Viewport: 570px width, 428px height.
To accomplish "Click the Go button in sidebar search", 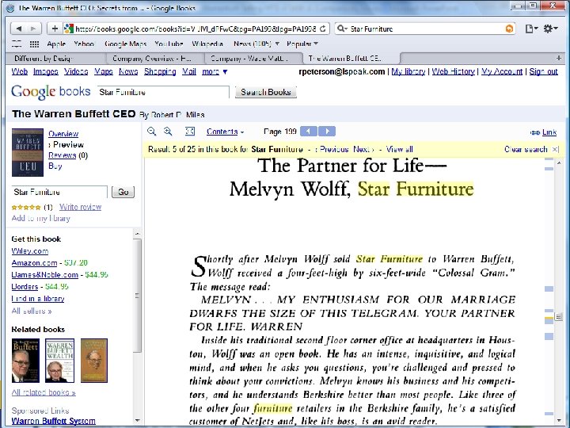I will coord(123,192).
